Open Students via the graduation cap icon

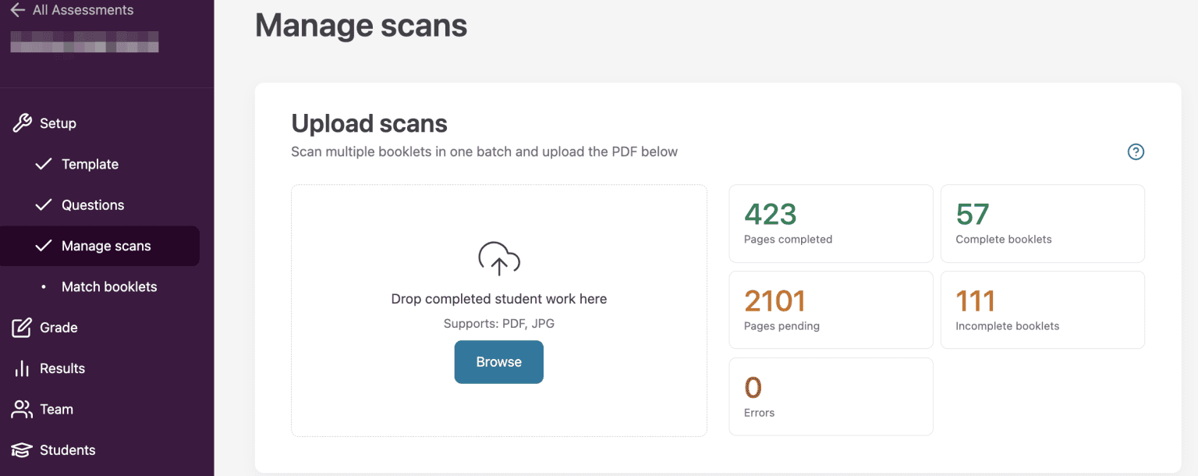click(x=22, y=449)
